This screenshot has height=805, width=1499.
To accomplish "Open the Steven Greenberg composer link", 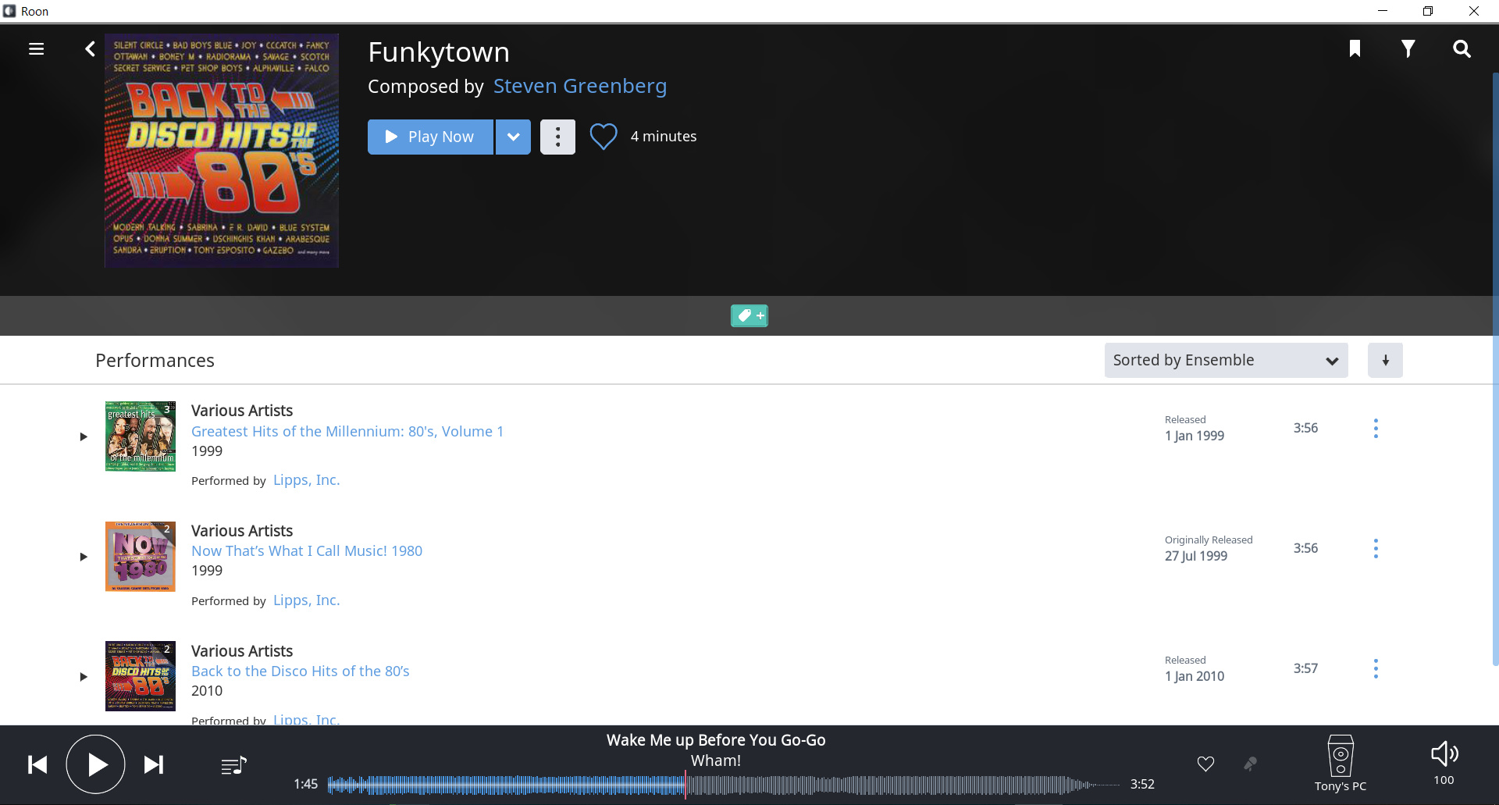I will [580, 86].
